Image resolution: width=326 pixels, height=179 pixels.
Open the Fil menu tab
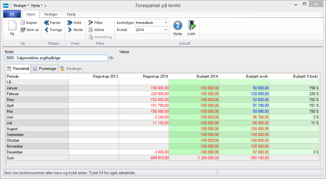12,14
